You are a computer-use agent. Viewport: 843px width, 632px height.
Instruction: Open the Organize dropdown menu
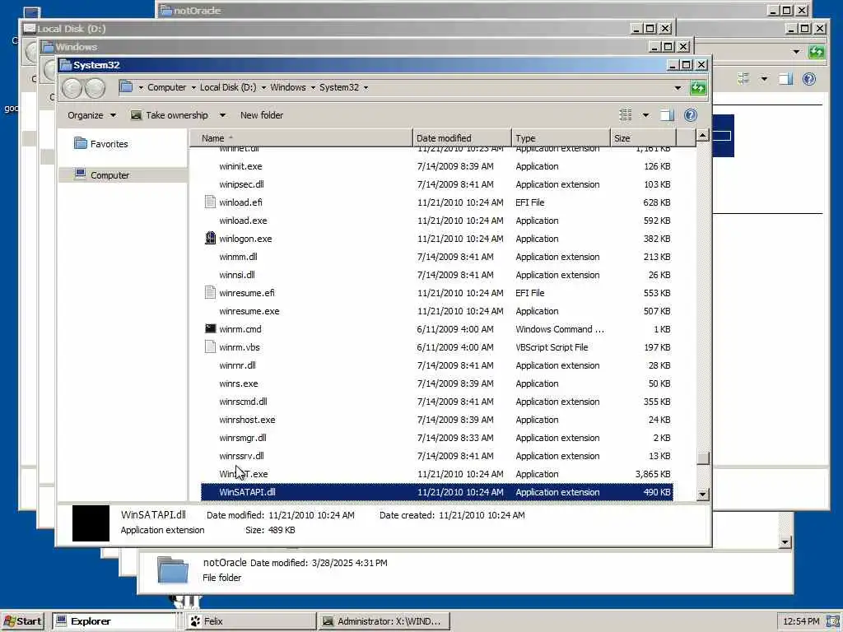[91, 115]
